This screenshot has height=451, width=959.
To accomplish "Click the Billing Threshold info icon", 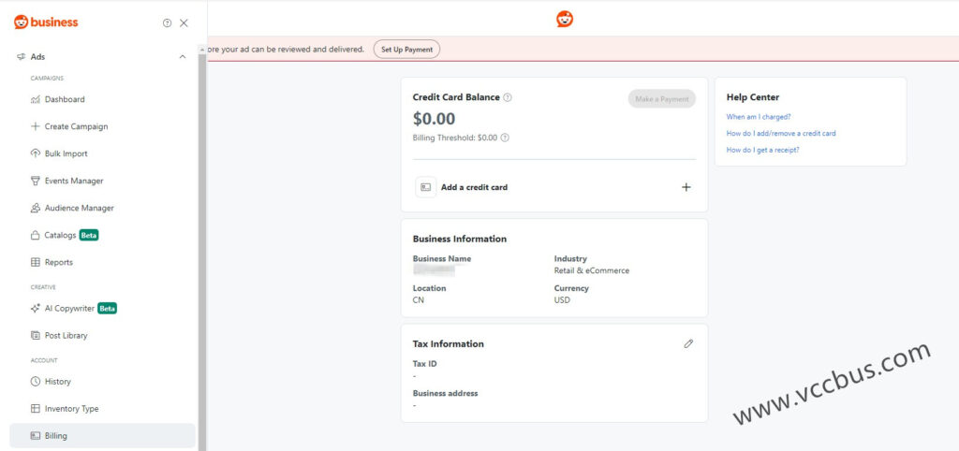I will click(x=505, y=138).
